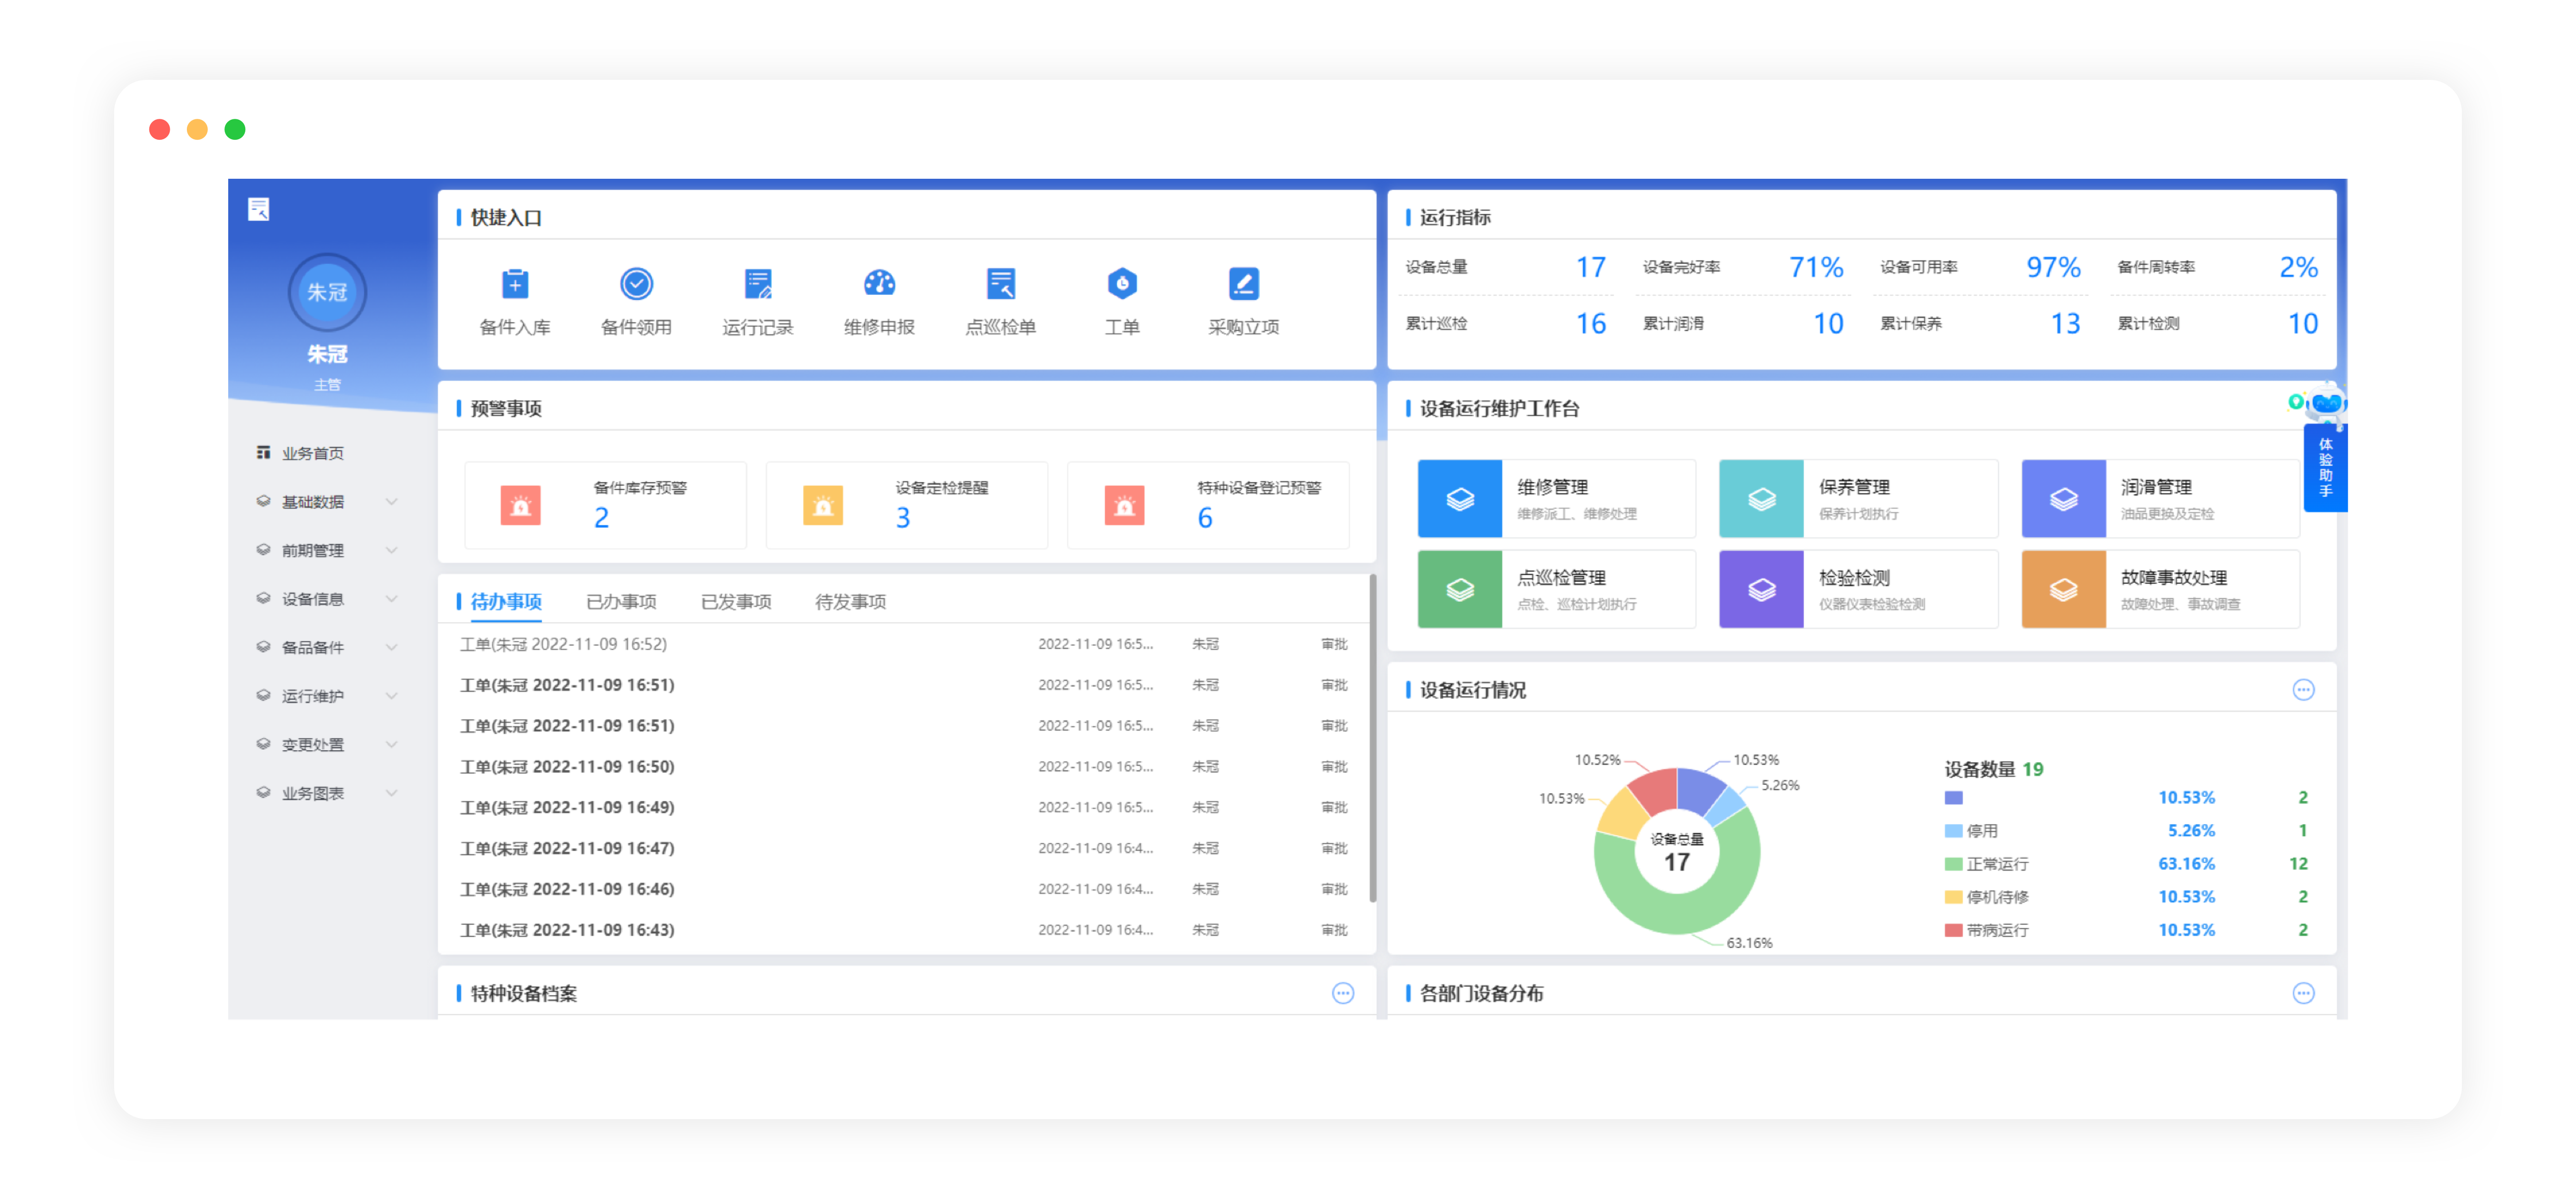Screen dimensions: 2576x1198
Task: Click the 备件领用 checkmark icon
Action: pos(636,284)
